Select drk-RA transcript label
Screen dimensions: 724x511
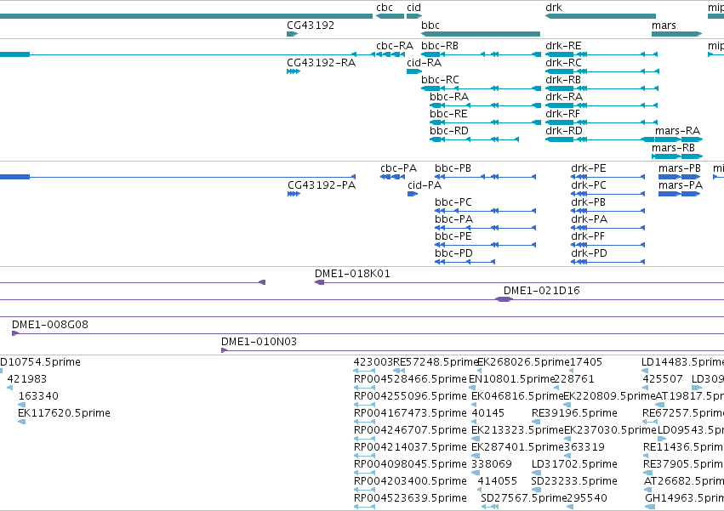tap(564, 97)
